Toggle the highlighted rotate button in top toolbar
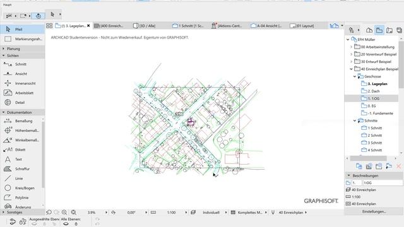 (x=39, y=16)
